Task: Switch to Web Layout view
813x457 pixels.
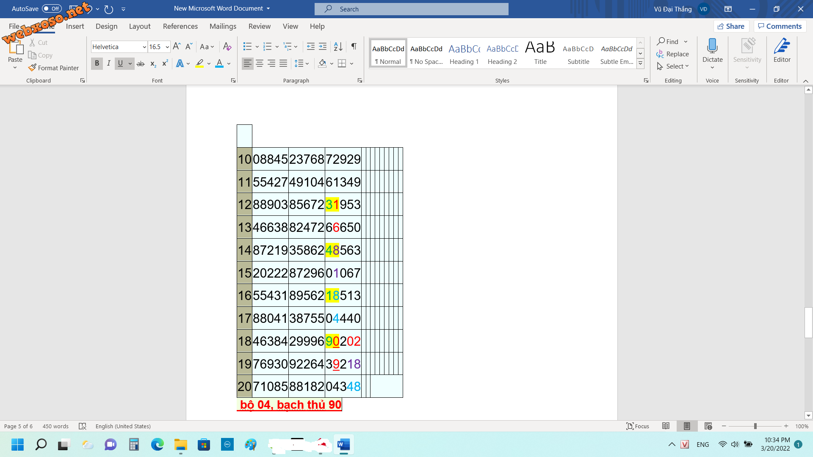Action: pos(708,426)
